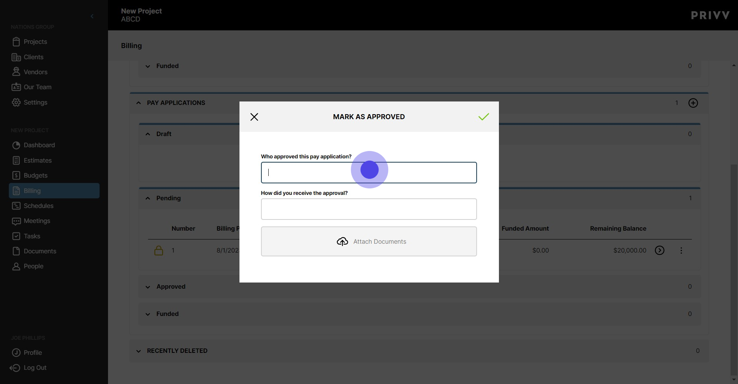The height and width of the screenshot is (384, 738).
Task: Click the 'How did you receive the approval' field
Action: (x=369, y=209)
